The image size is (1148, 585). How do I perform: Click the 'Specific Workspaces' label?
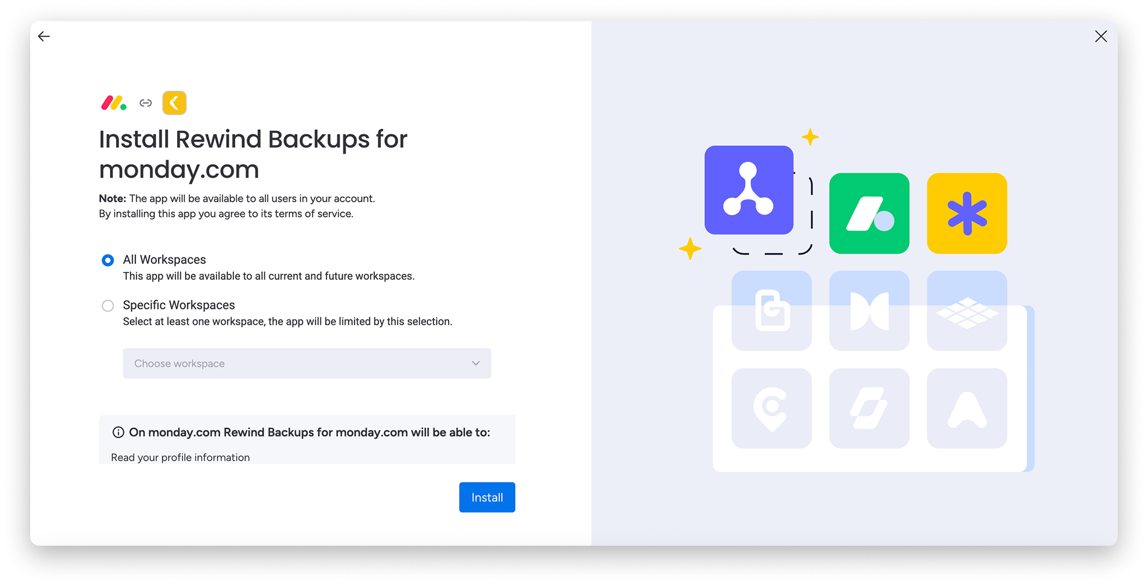pyautogui.click(x=179, y=305)
